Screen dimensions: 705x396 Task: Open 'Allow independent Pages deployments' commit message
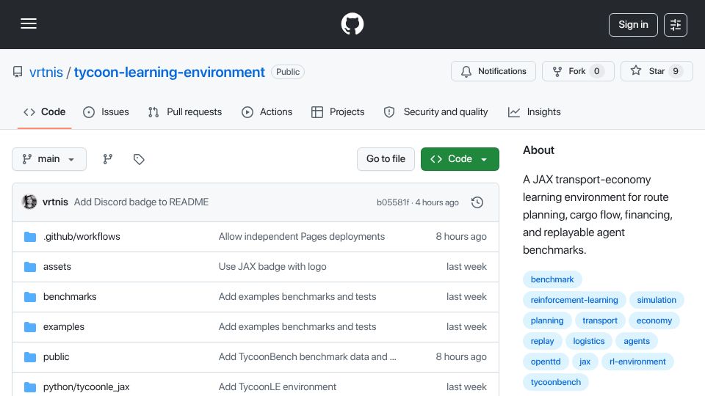coord(302,237)
